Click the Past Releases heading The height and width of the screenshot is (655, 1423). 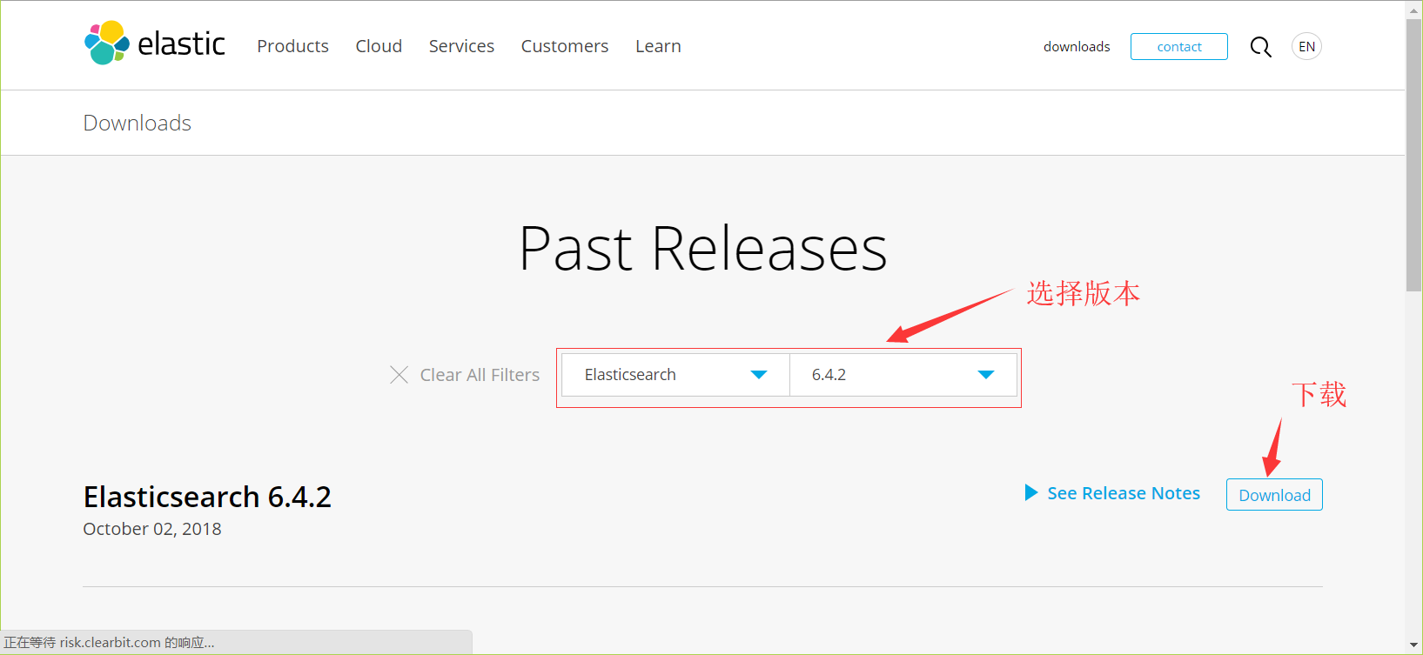pos(703,249)
